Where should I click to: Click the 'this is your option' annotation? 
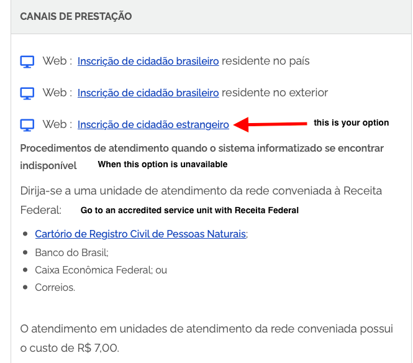click(x=351, y=122)
